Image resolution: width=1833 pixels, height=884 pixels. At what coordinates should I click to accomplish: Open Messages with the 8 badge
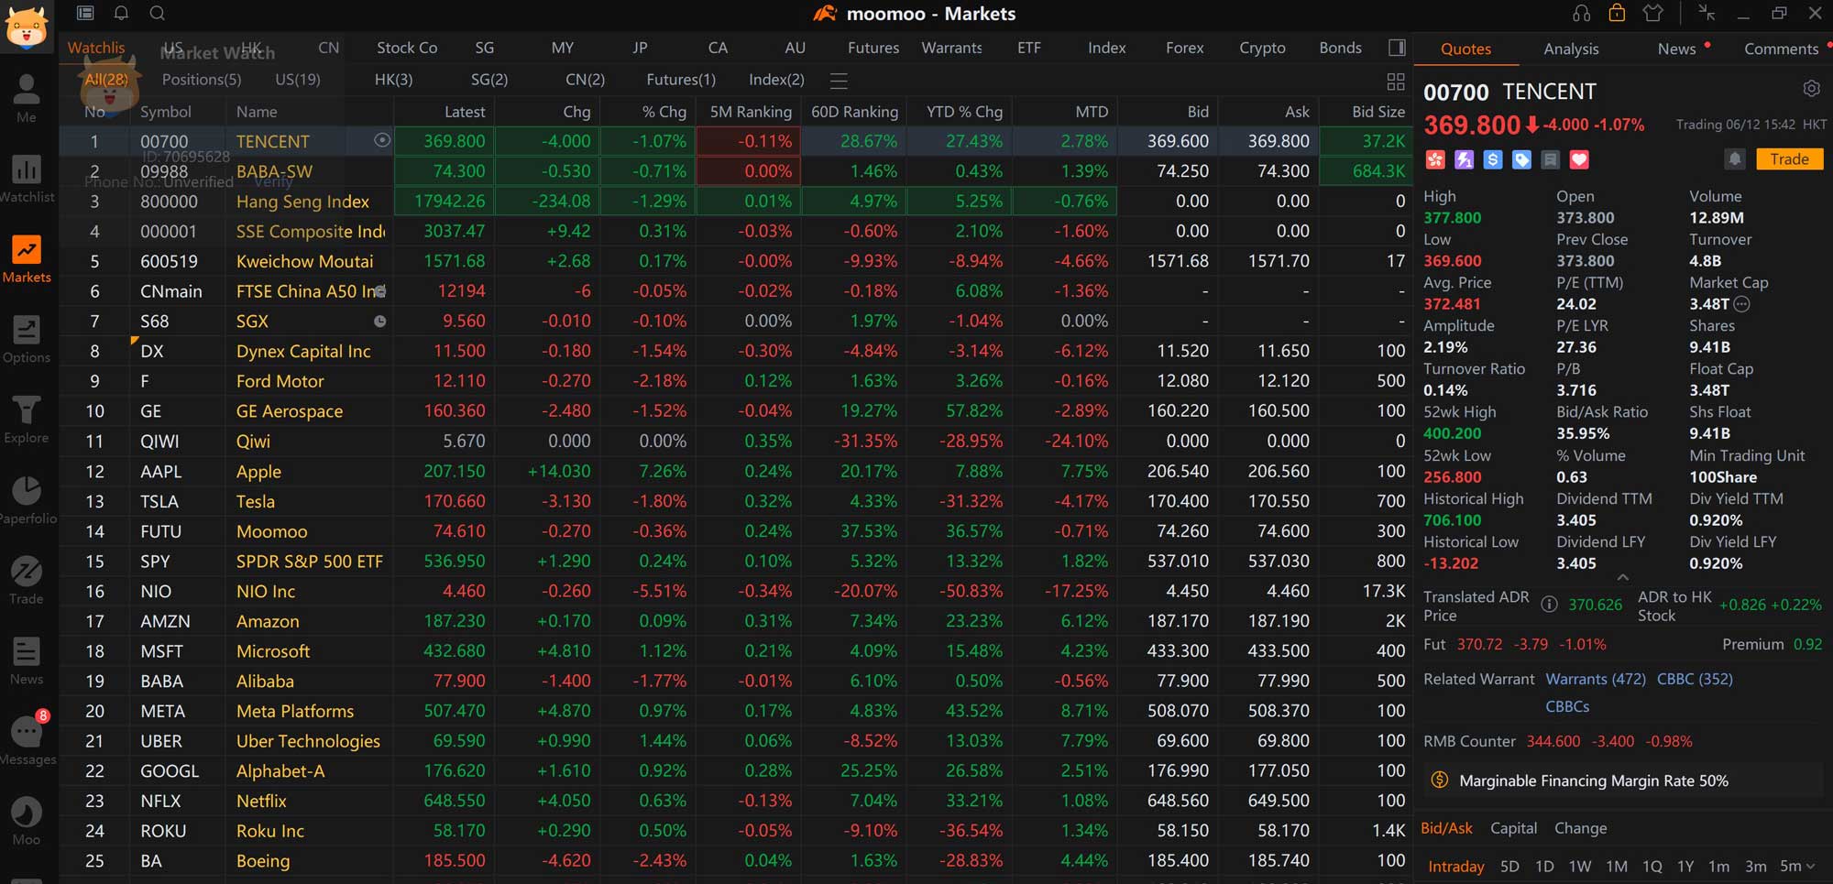pos(27,740)
